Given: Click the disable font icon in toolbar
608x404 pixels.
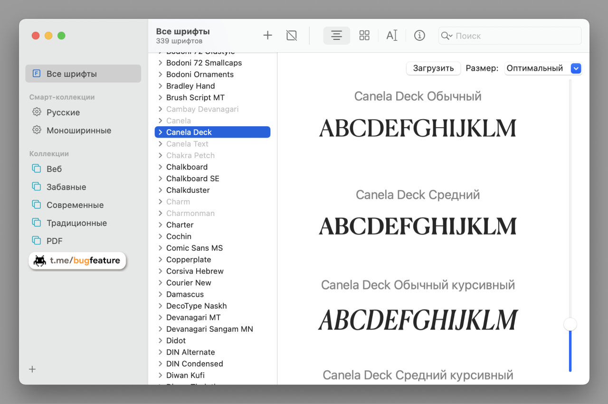Looking at the screenshot, I should click(x=292, y=36).
